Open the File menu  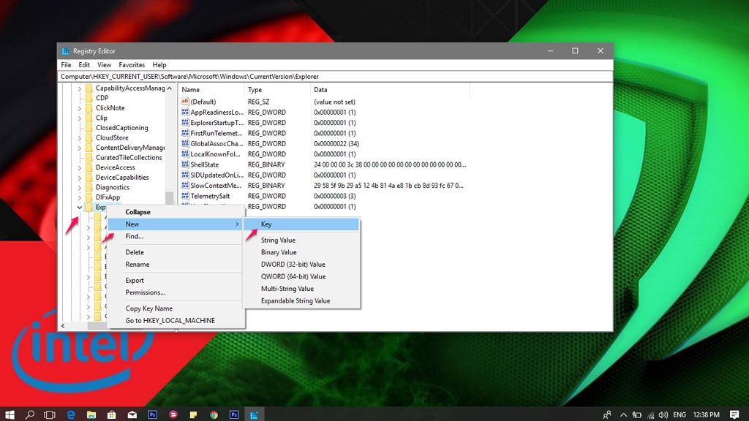click(x=66, y=65)
